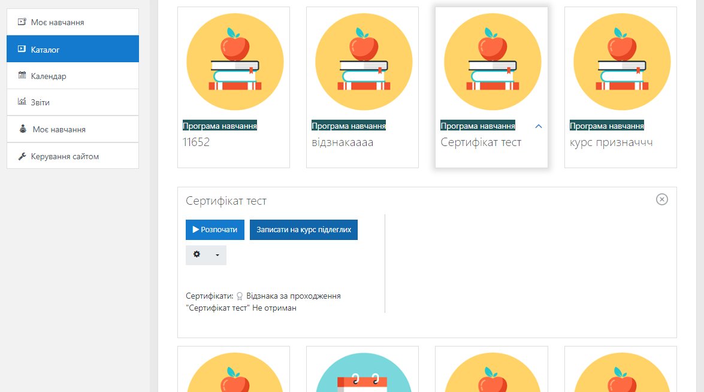Open the first Моє навчання sidebar item
704x392 pixels.
72,22
